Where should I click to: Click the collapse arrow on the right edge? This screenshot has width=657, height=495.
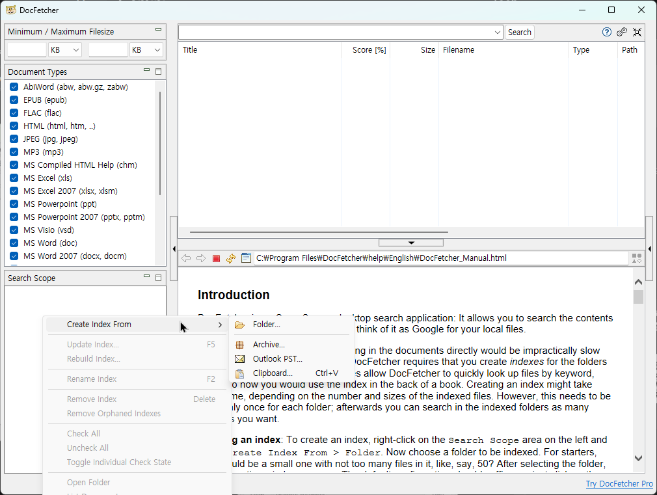click(649, 249)
